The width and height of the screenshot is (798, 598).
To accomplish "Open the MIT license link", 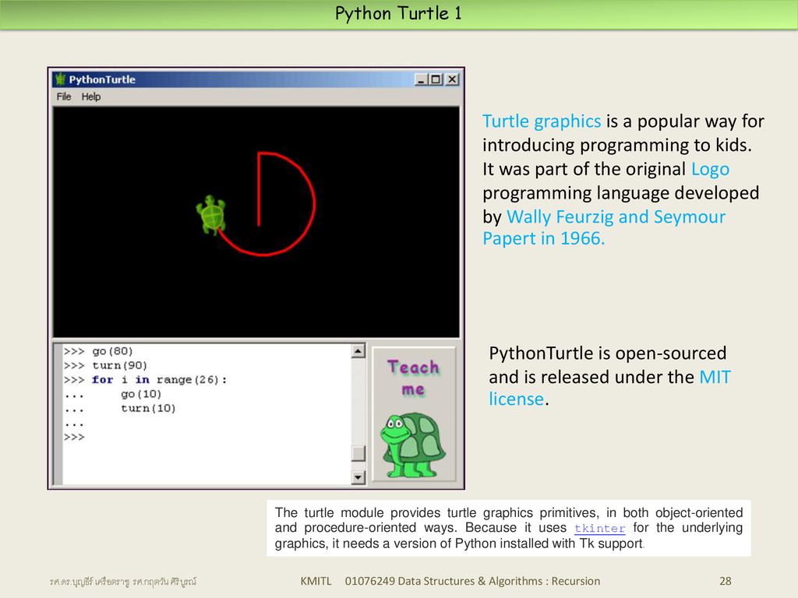I will pos(609,388).
